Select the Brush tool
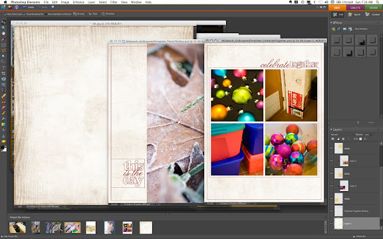The image size is (383, 239). [3, 113]
